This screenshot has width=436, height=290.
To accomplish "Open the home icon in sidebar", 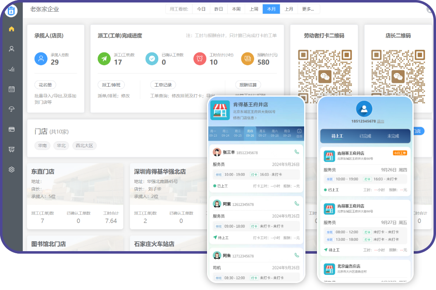I will (12, 29).
